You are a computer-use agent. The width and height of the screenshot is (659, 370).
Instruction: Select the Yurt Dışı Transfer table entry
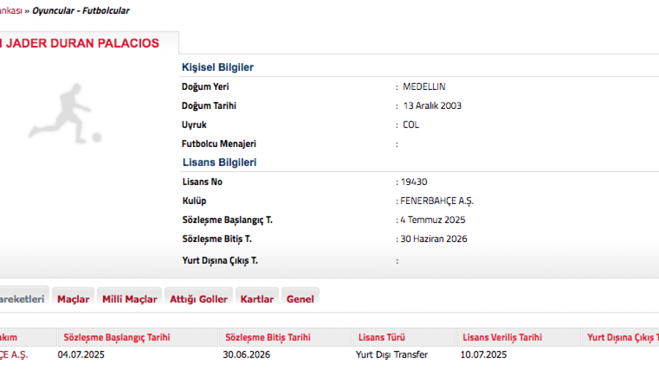coord(392,355)
